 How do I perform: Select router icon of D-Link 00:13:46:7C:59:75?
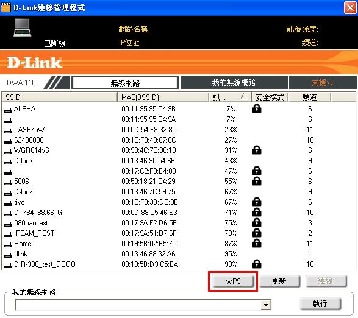(x=8, y=193)
